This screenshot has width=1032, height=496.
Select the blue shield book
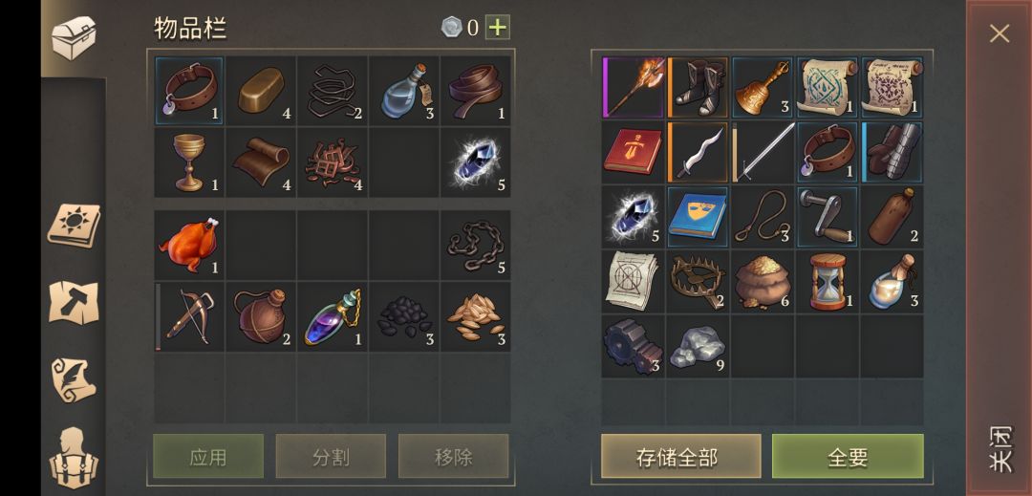tap(699, 216)
